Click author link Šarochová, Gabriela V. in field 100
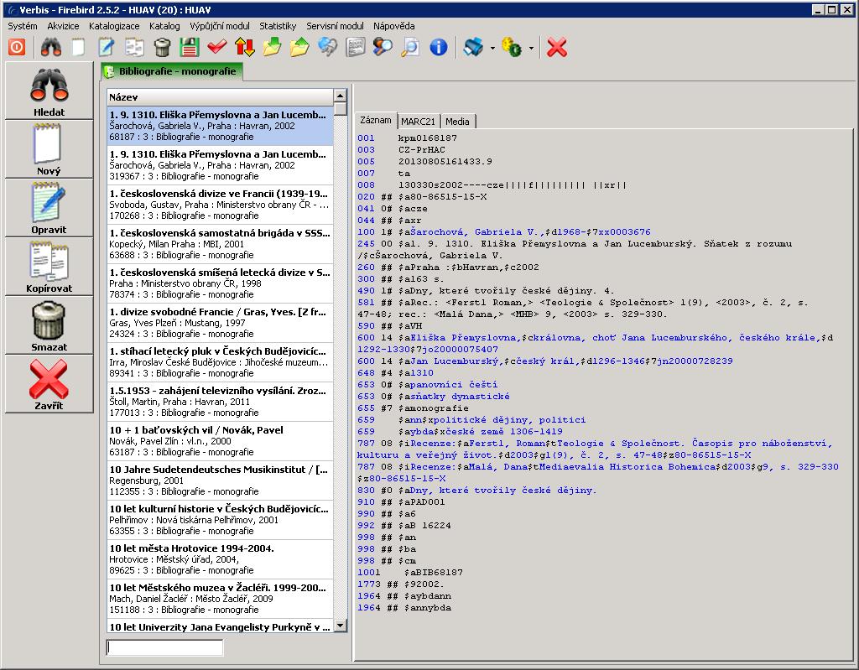Viewport: 859px width, 670px height. (476, 232)
